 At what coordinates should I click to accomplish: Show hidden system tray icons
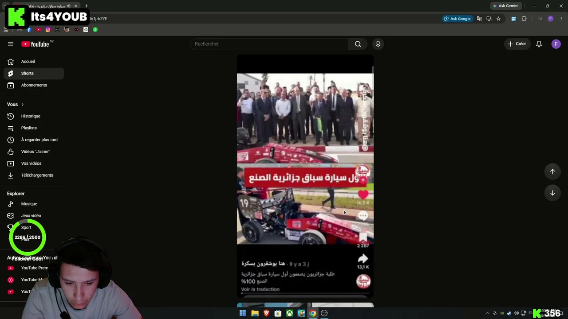pos(488,313)
